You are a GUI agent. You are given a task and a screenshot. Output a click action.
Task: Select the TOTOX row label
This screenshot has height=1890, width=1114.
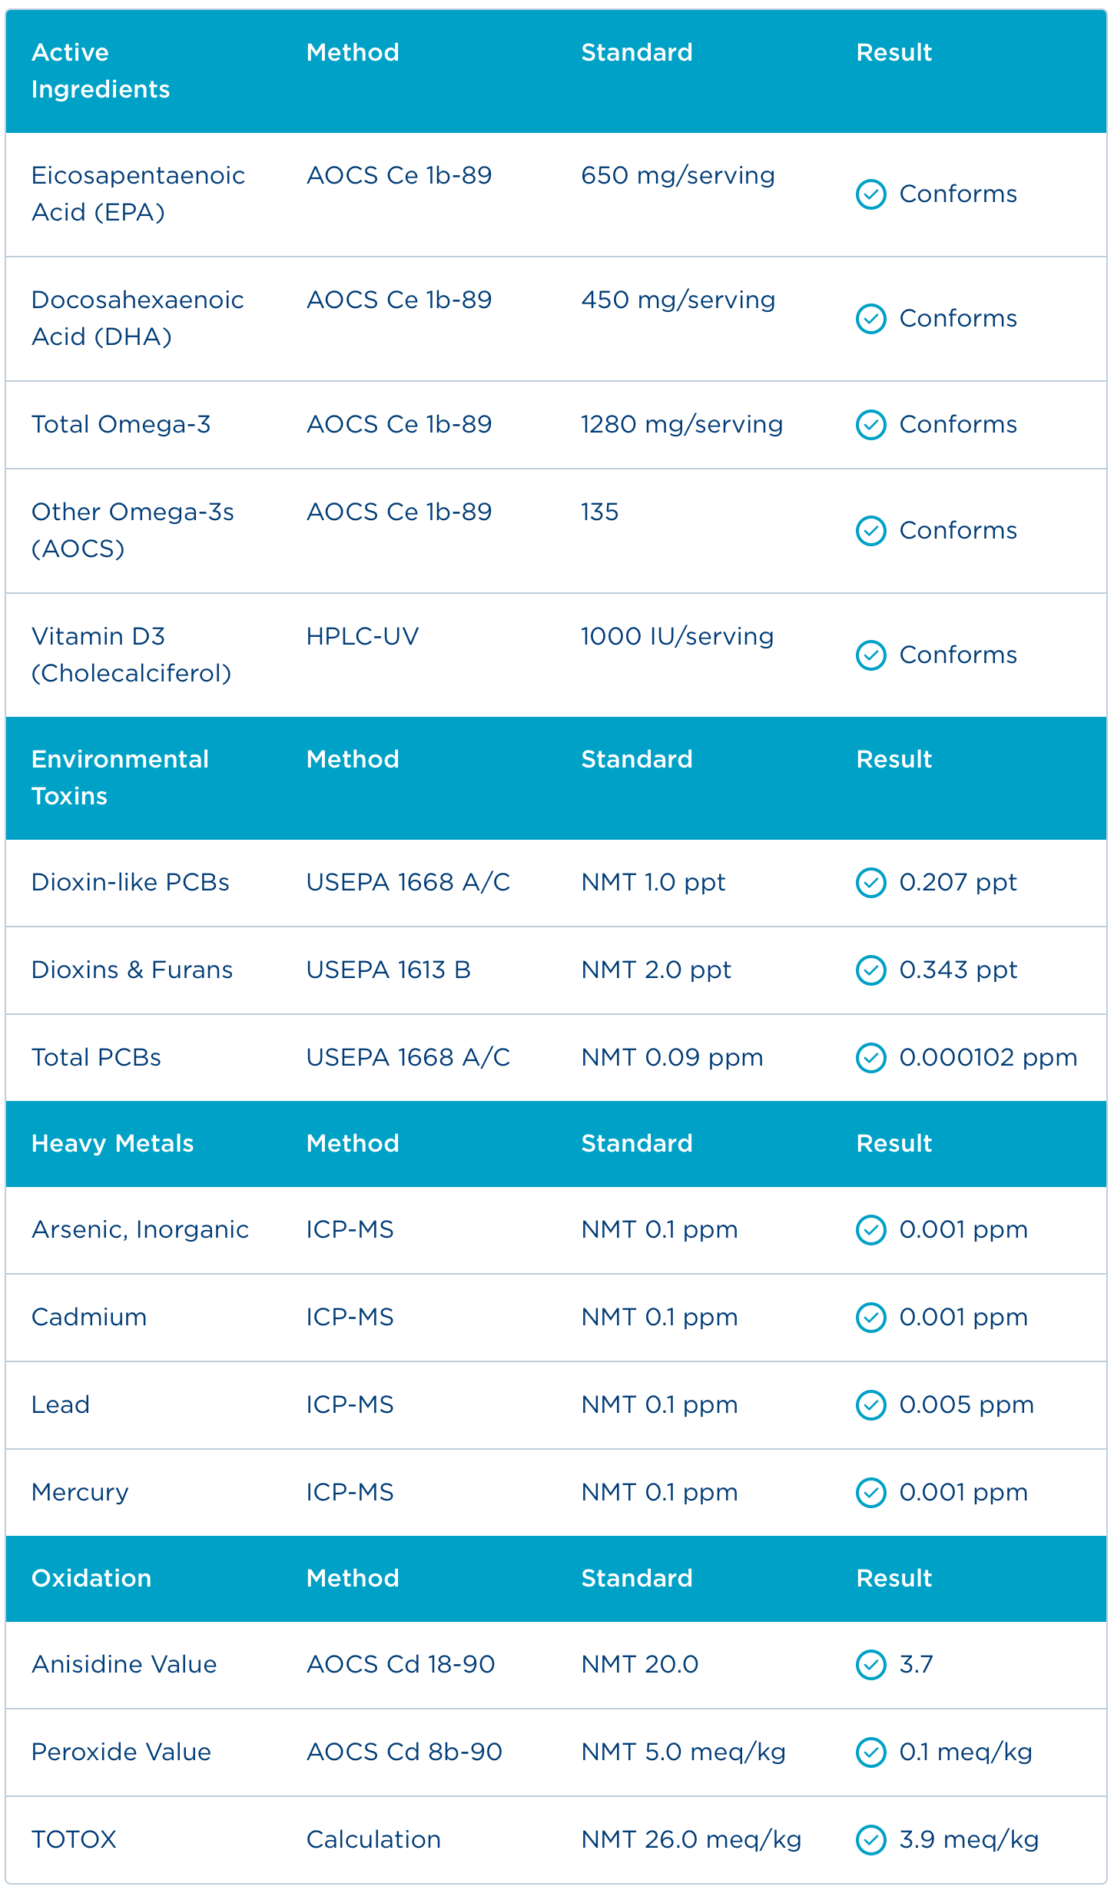click(74, 1839)
